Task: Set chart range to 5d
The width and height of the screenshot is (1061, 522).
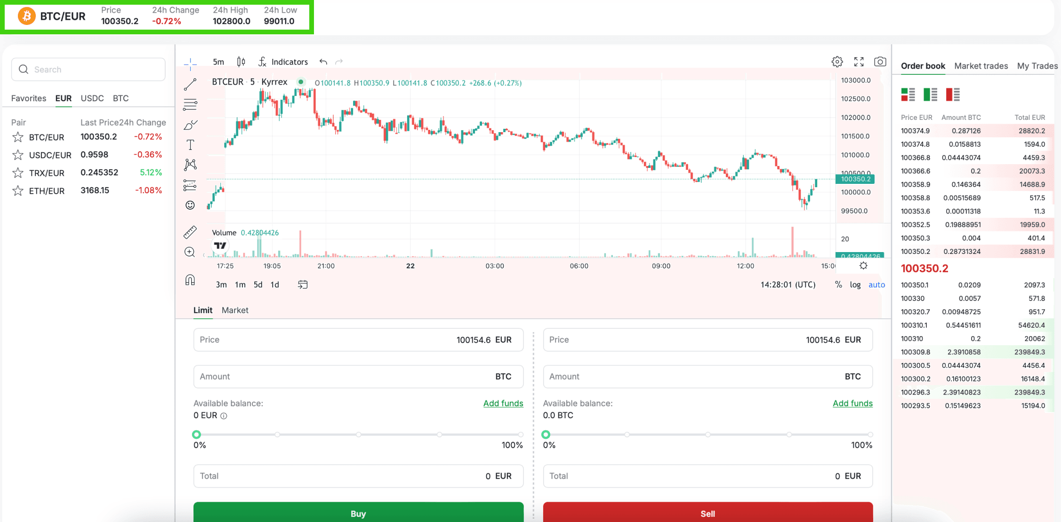Action: tap(258, 285)
